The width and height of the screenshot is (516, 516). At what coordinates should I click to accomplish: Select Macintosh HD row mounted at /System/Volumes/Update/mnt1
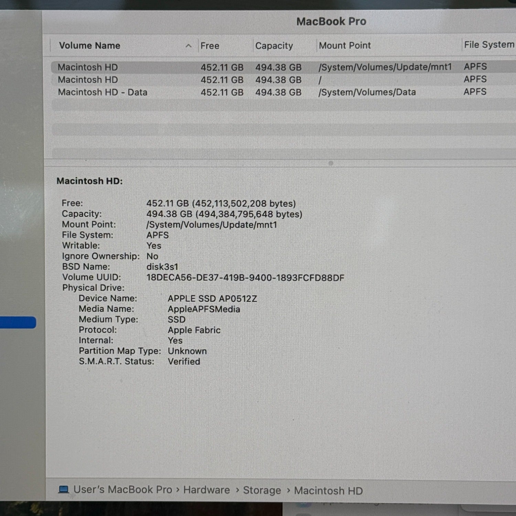click(283, 67)
